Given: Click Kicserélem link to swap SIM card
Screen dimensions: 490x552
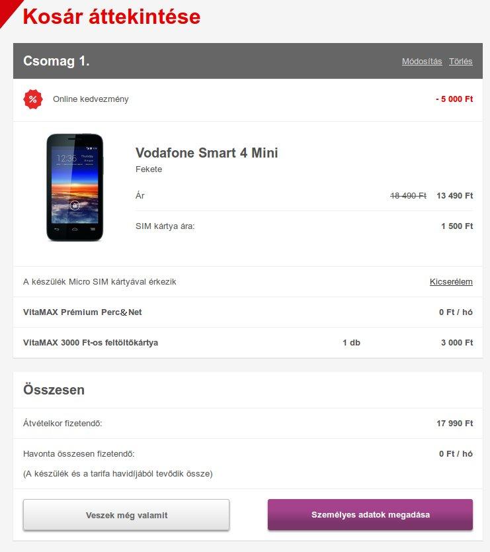Looking at the screenshot, I should [451, 282].
